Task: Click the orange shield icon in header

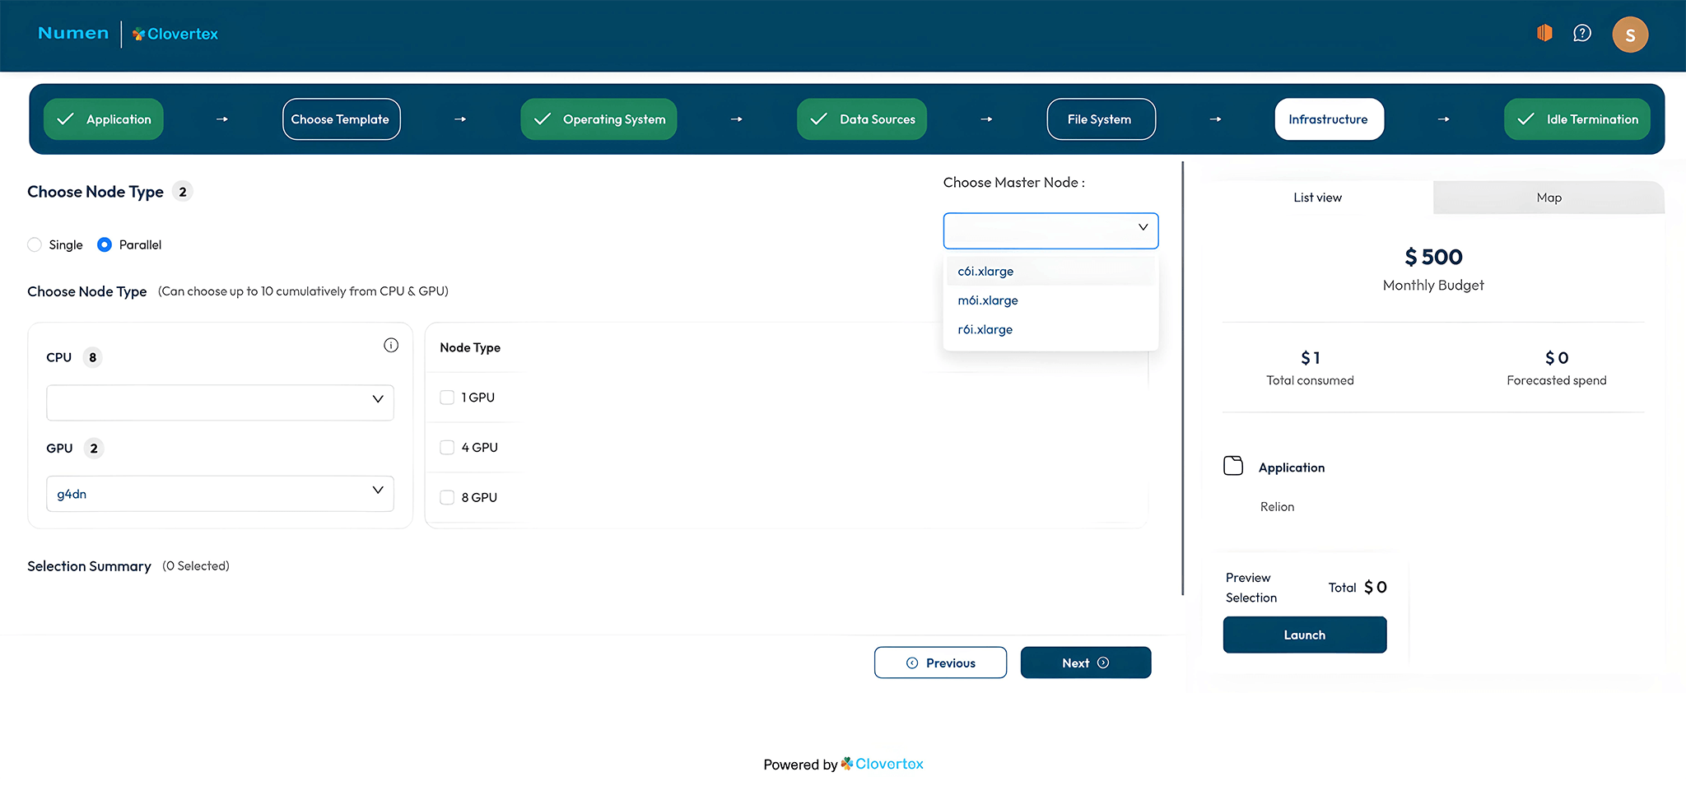Action: pyautogui.click(x=1544, y=33)
